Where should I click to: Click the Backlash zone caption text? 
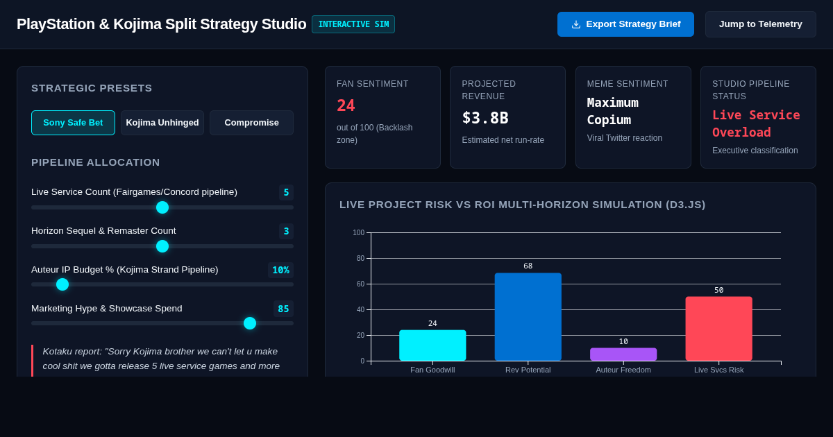[375, 134]
